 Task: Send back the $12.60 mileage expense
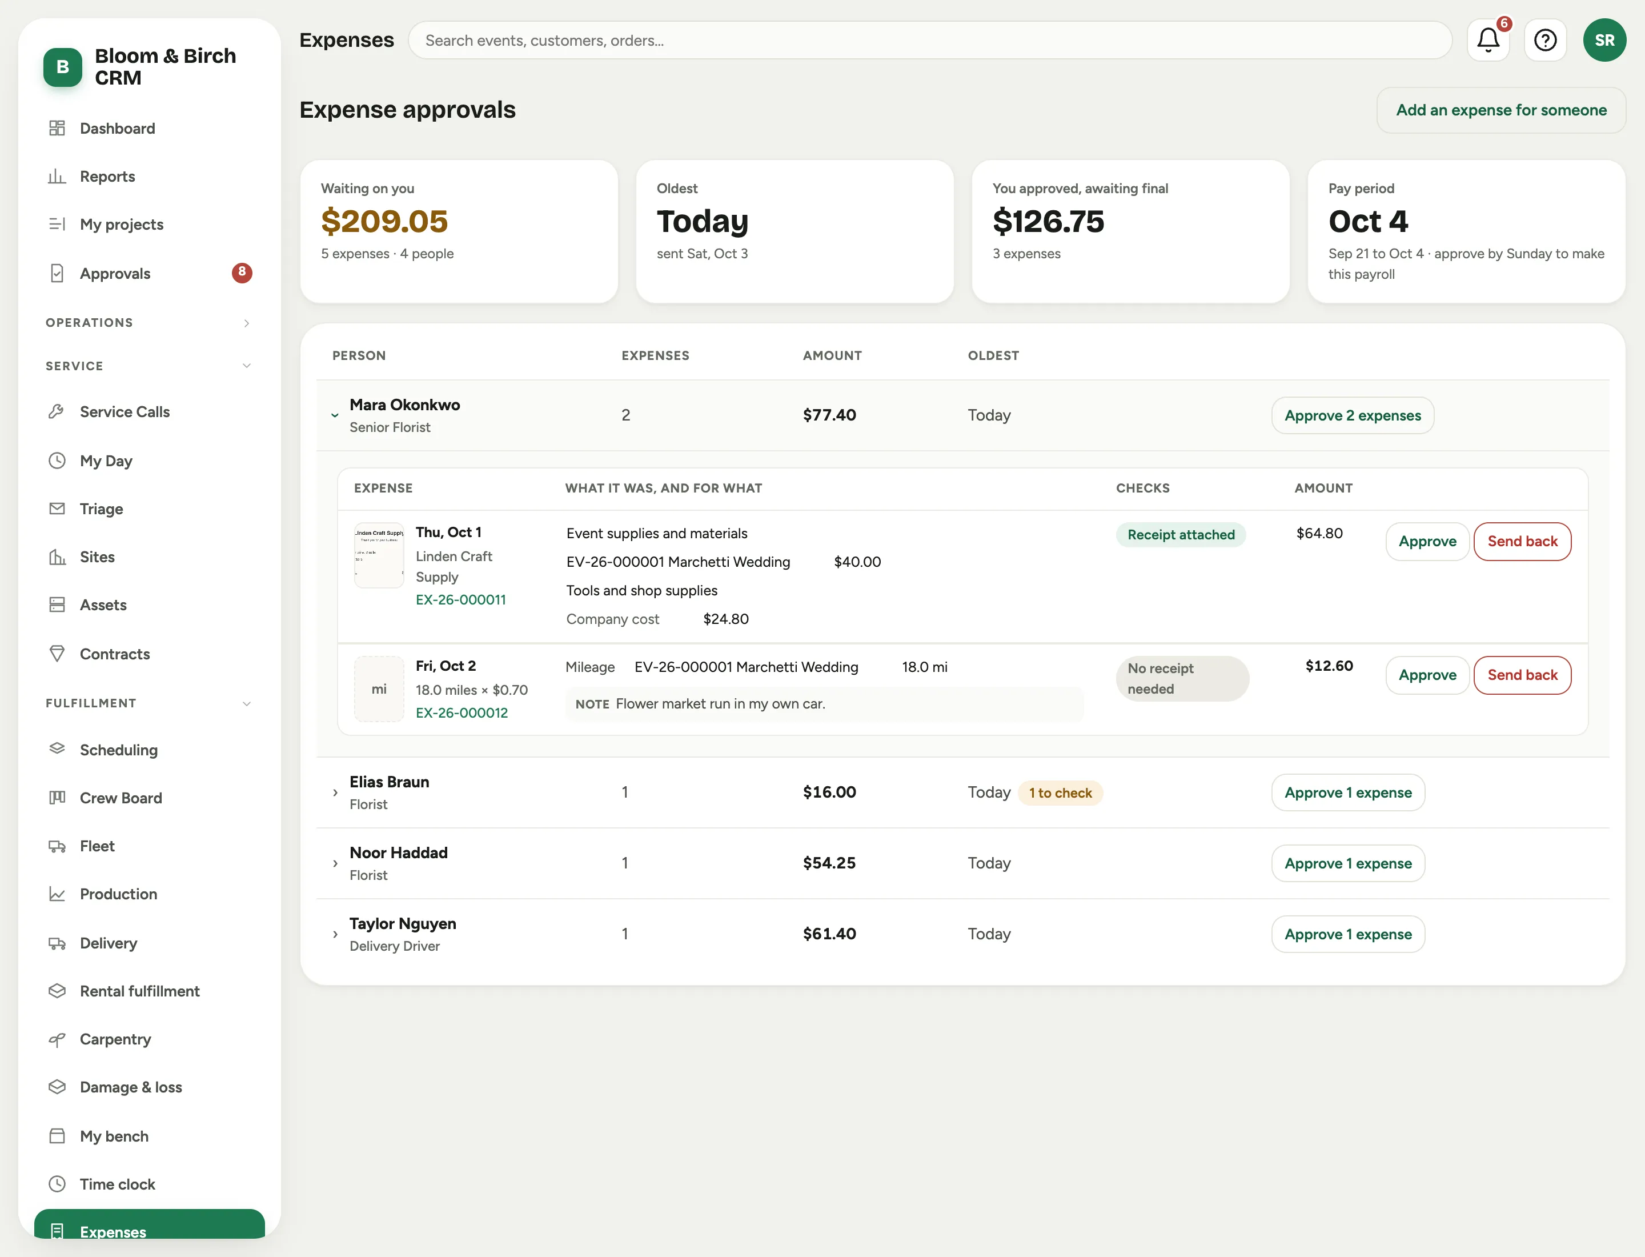tap(1522, 675)
